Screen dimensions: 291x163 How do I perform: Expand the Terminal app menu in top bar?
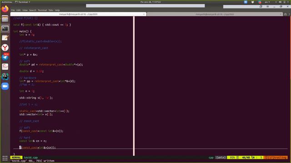point(22,2)
